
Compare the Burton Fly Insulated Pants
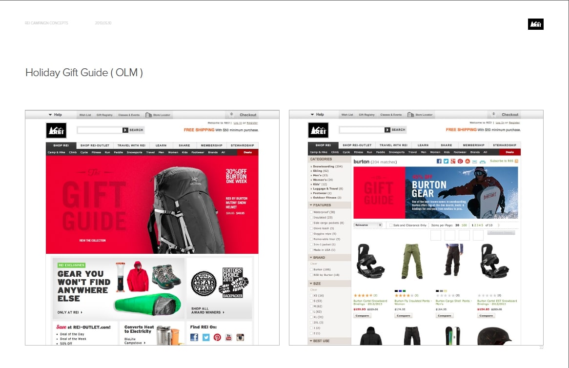pos(403,316)
